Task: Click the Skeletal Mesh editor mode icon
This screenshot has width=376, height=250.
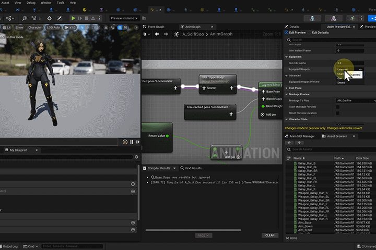Action: [334, 18]
